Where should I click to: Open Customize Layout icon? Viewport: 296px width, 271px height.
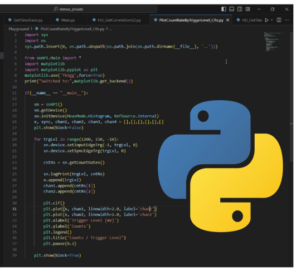pos(248,9)
